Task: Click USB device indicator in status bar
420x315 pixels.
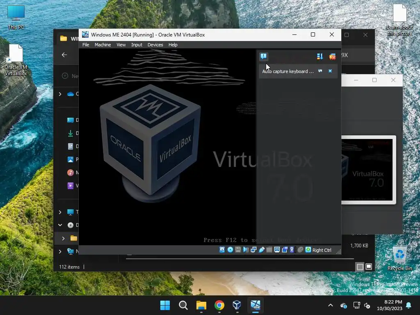Action: pyautogui.click(x=261, y=250)
